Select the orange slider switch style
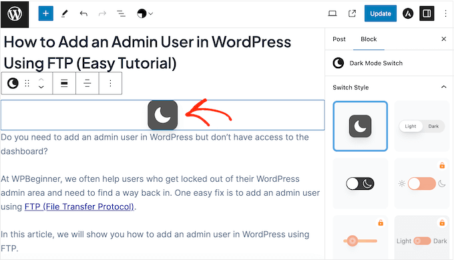Screen dimensions: 454x260 tap(360, 238)
